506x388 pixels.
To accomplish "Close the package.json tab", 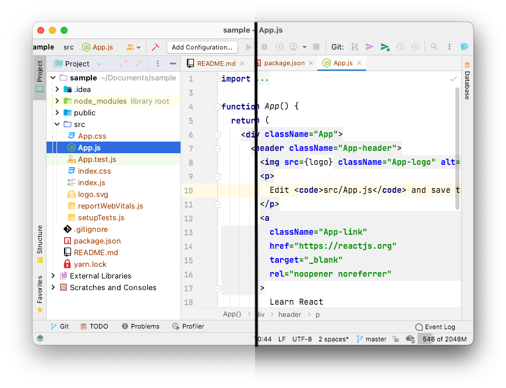I will pos(311,63).
